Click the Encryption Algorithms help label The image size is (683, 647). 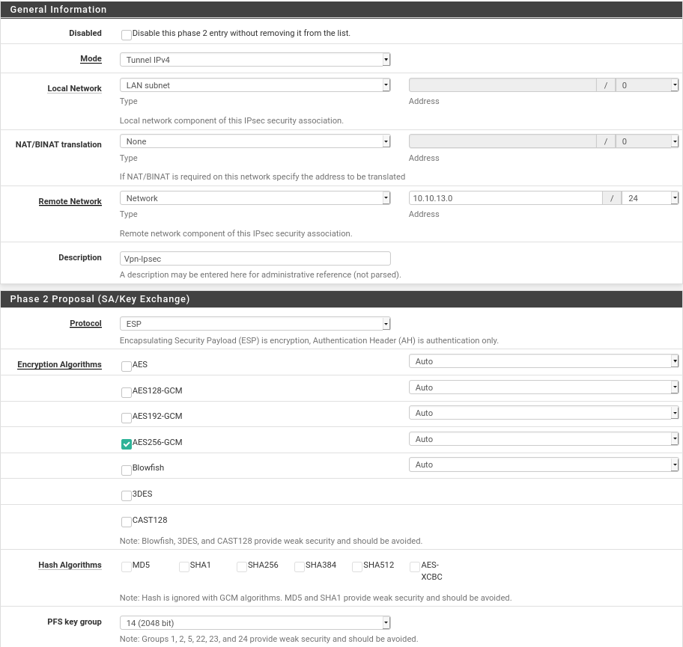click(59, 364)
